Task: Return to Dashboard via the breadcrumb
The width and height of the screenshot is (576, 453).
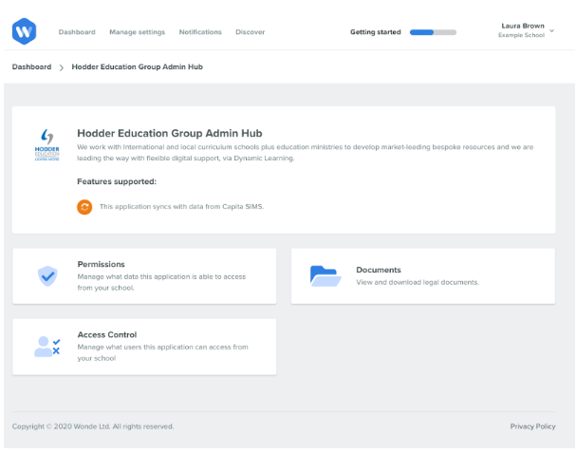Action: click(31, 67)
